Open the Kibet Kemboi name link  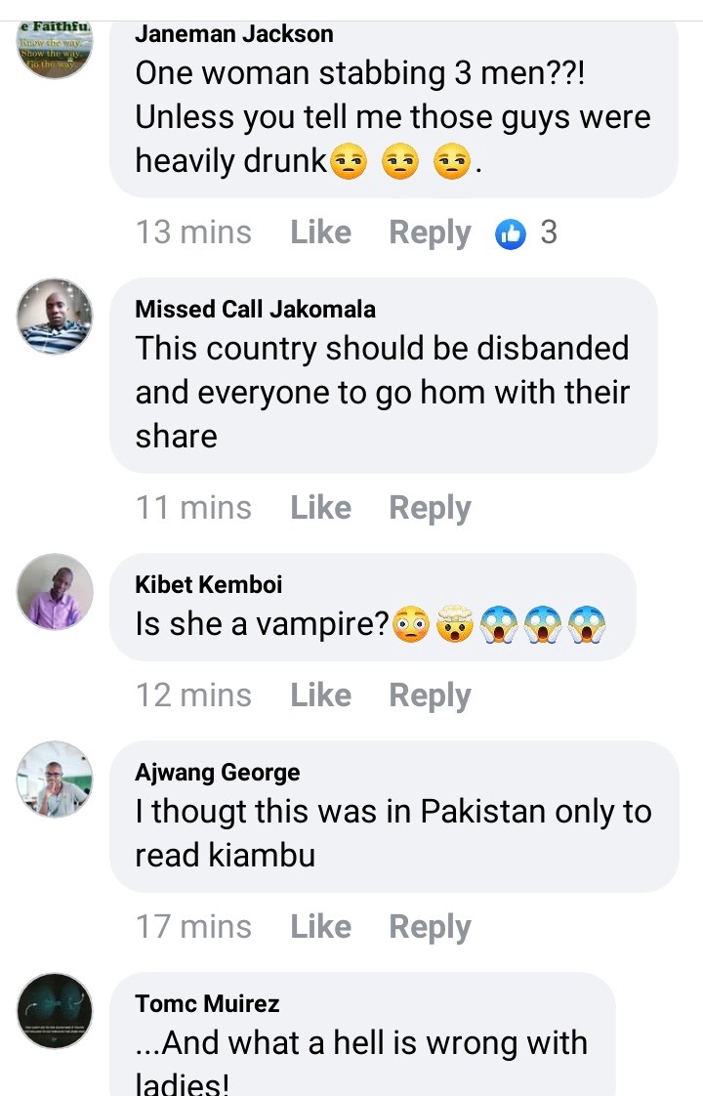click(x=208, y=584)
